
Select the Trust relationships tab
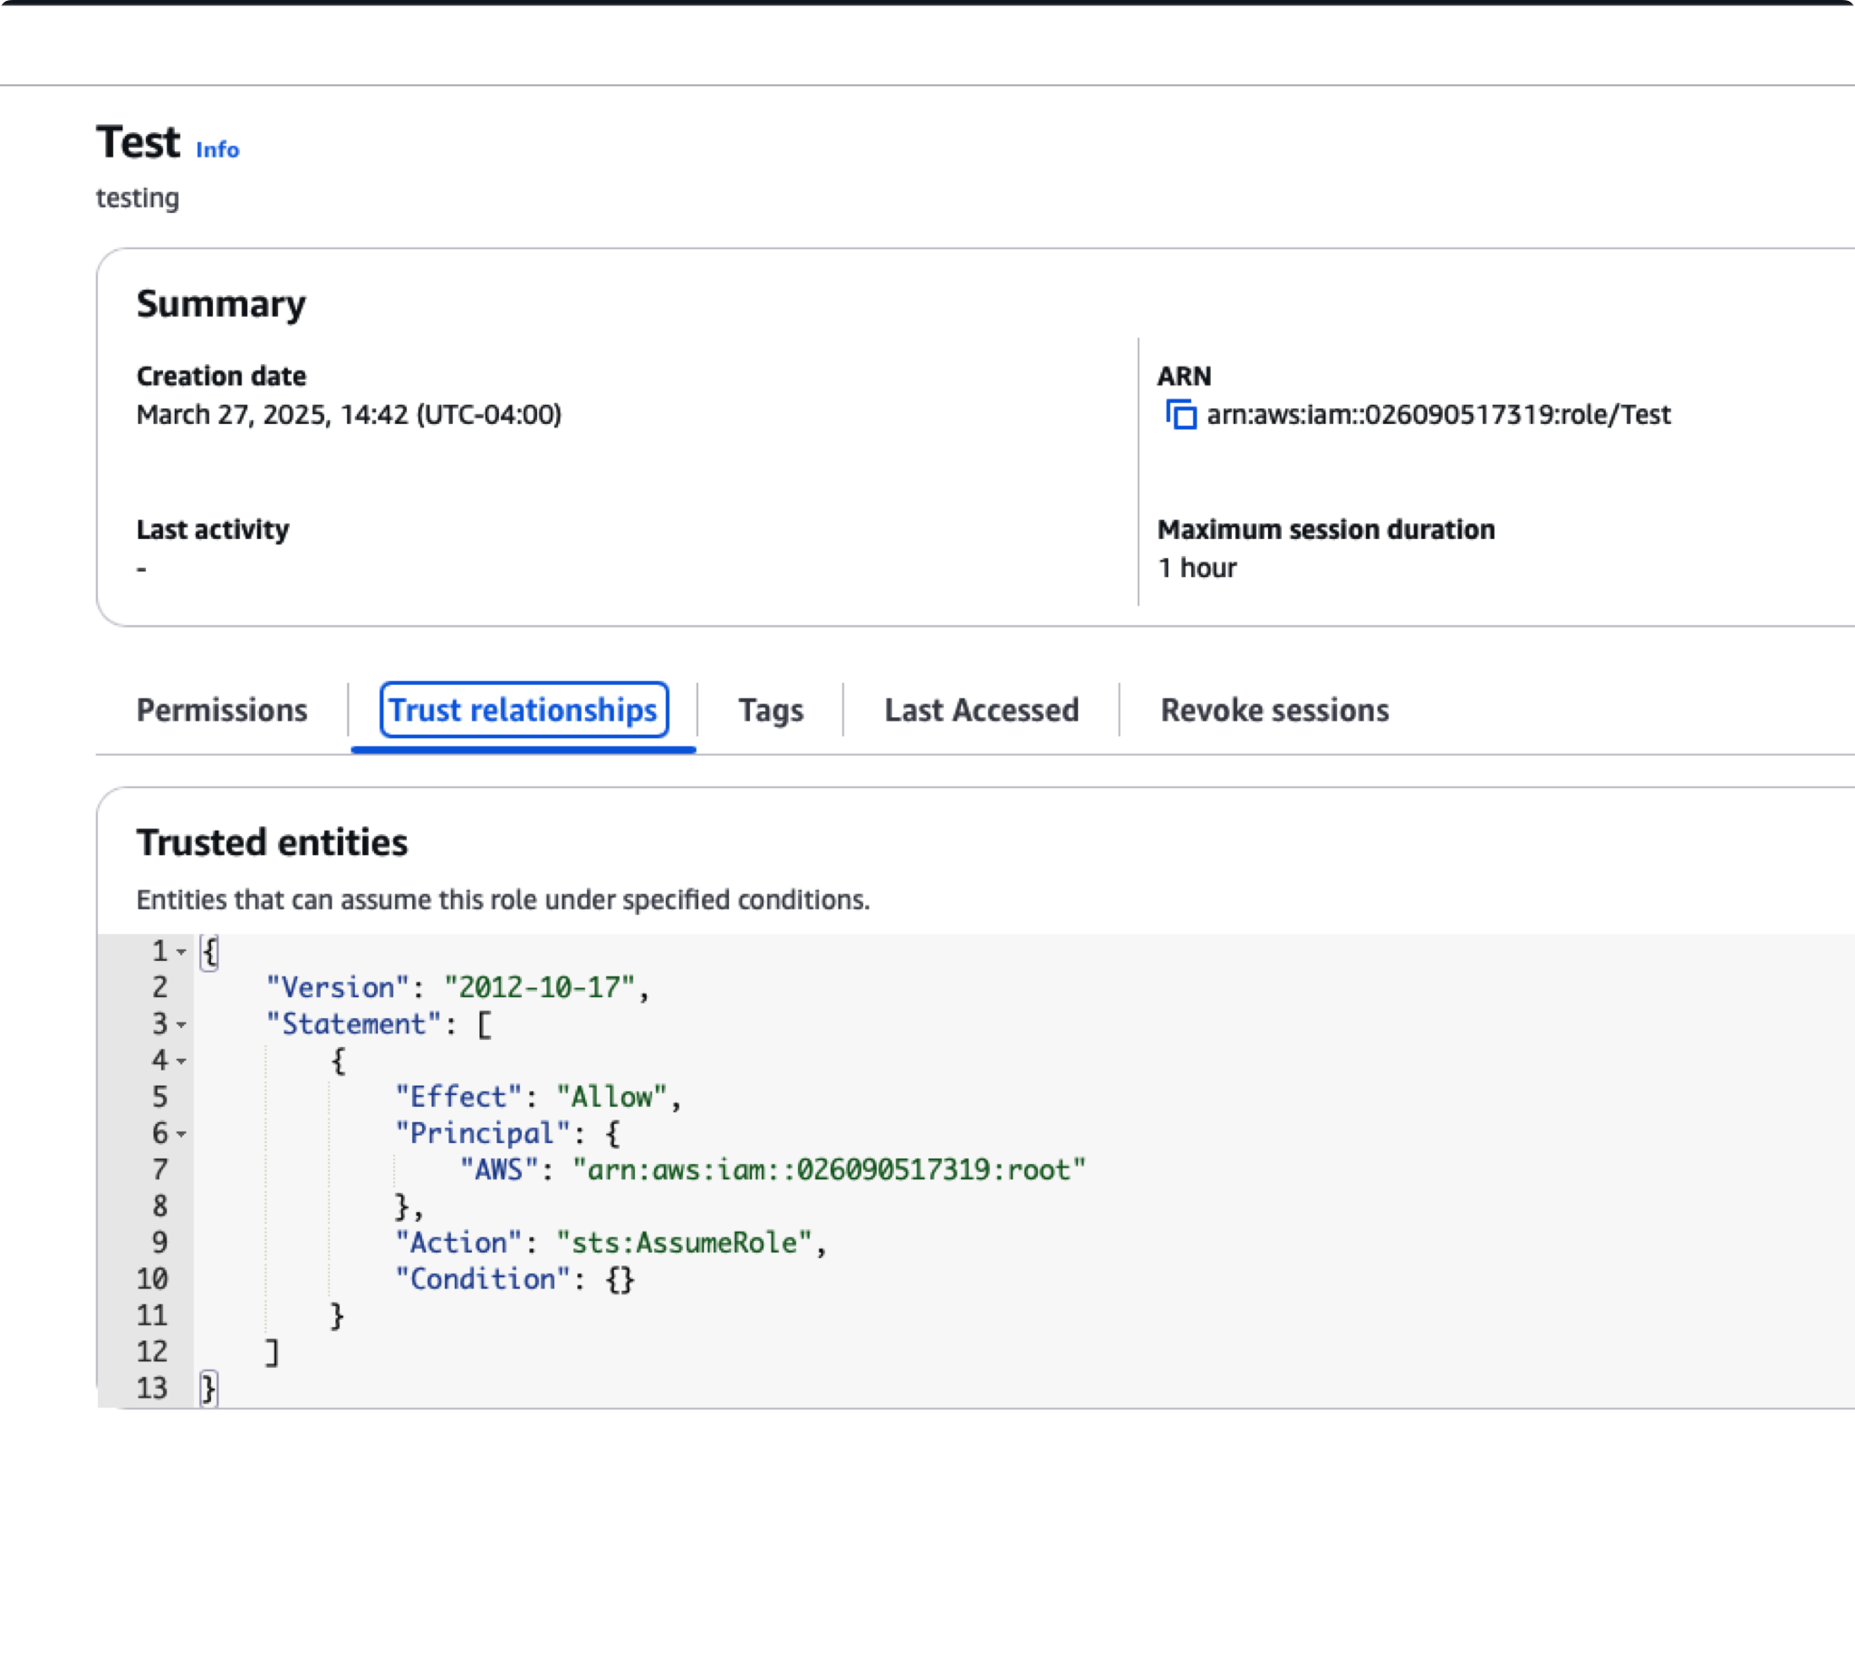pos(524,710)
